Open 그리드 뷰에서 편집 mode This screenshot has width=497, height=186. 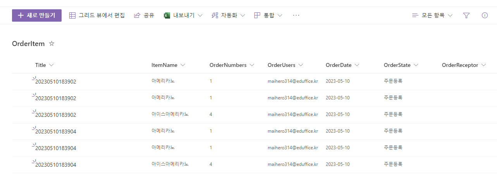click(x=97, y=15)
